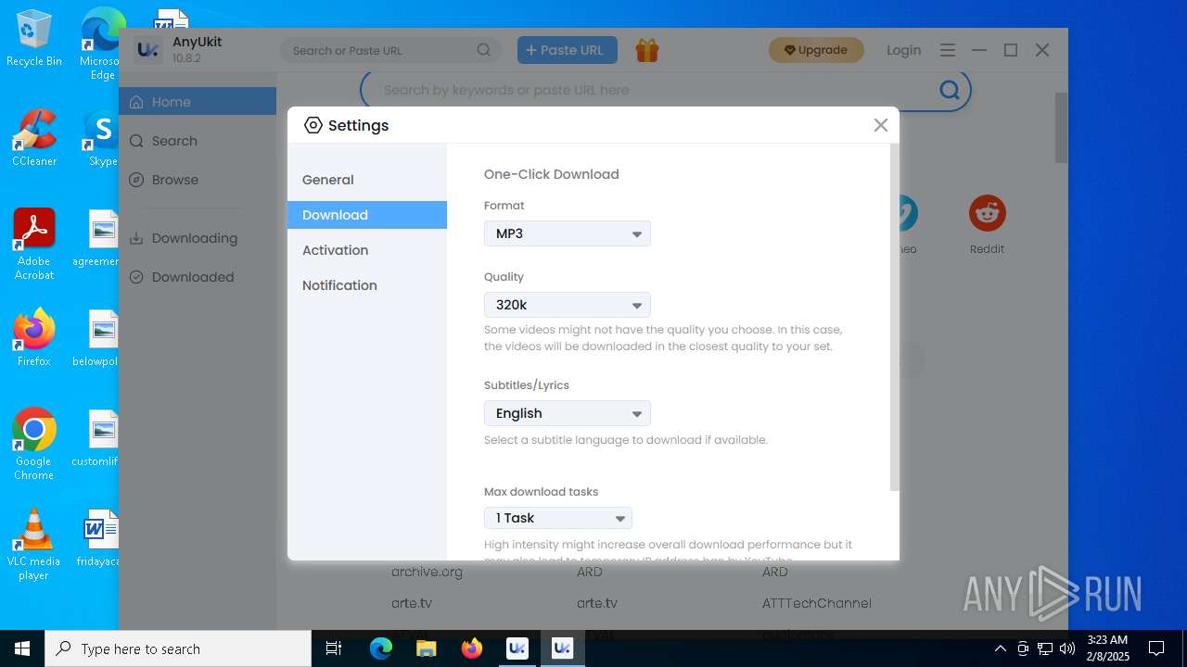Screen dimensions: 1187x667
Task: Open the Recycle Bin desktop icon
Action: tap(34, 39)
